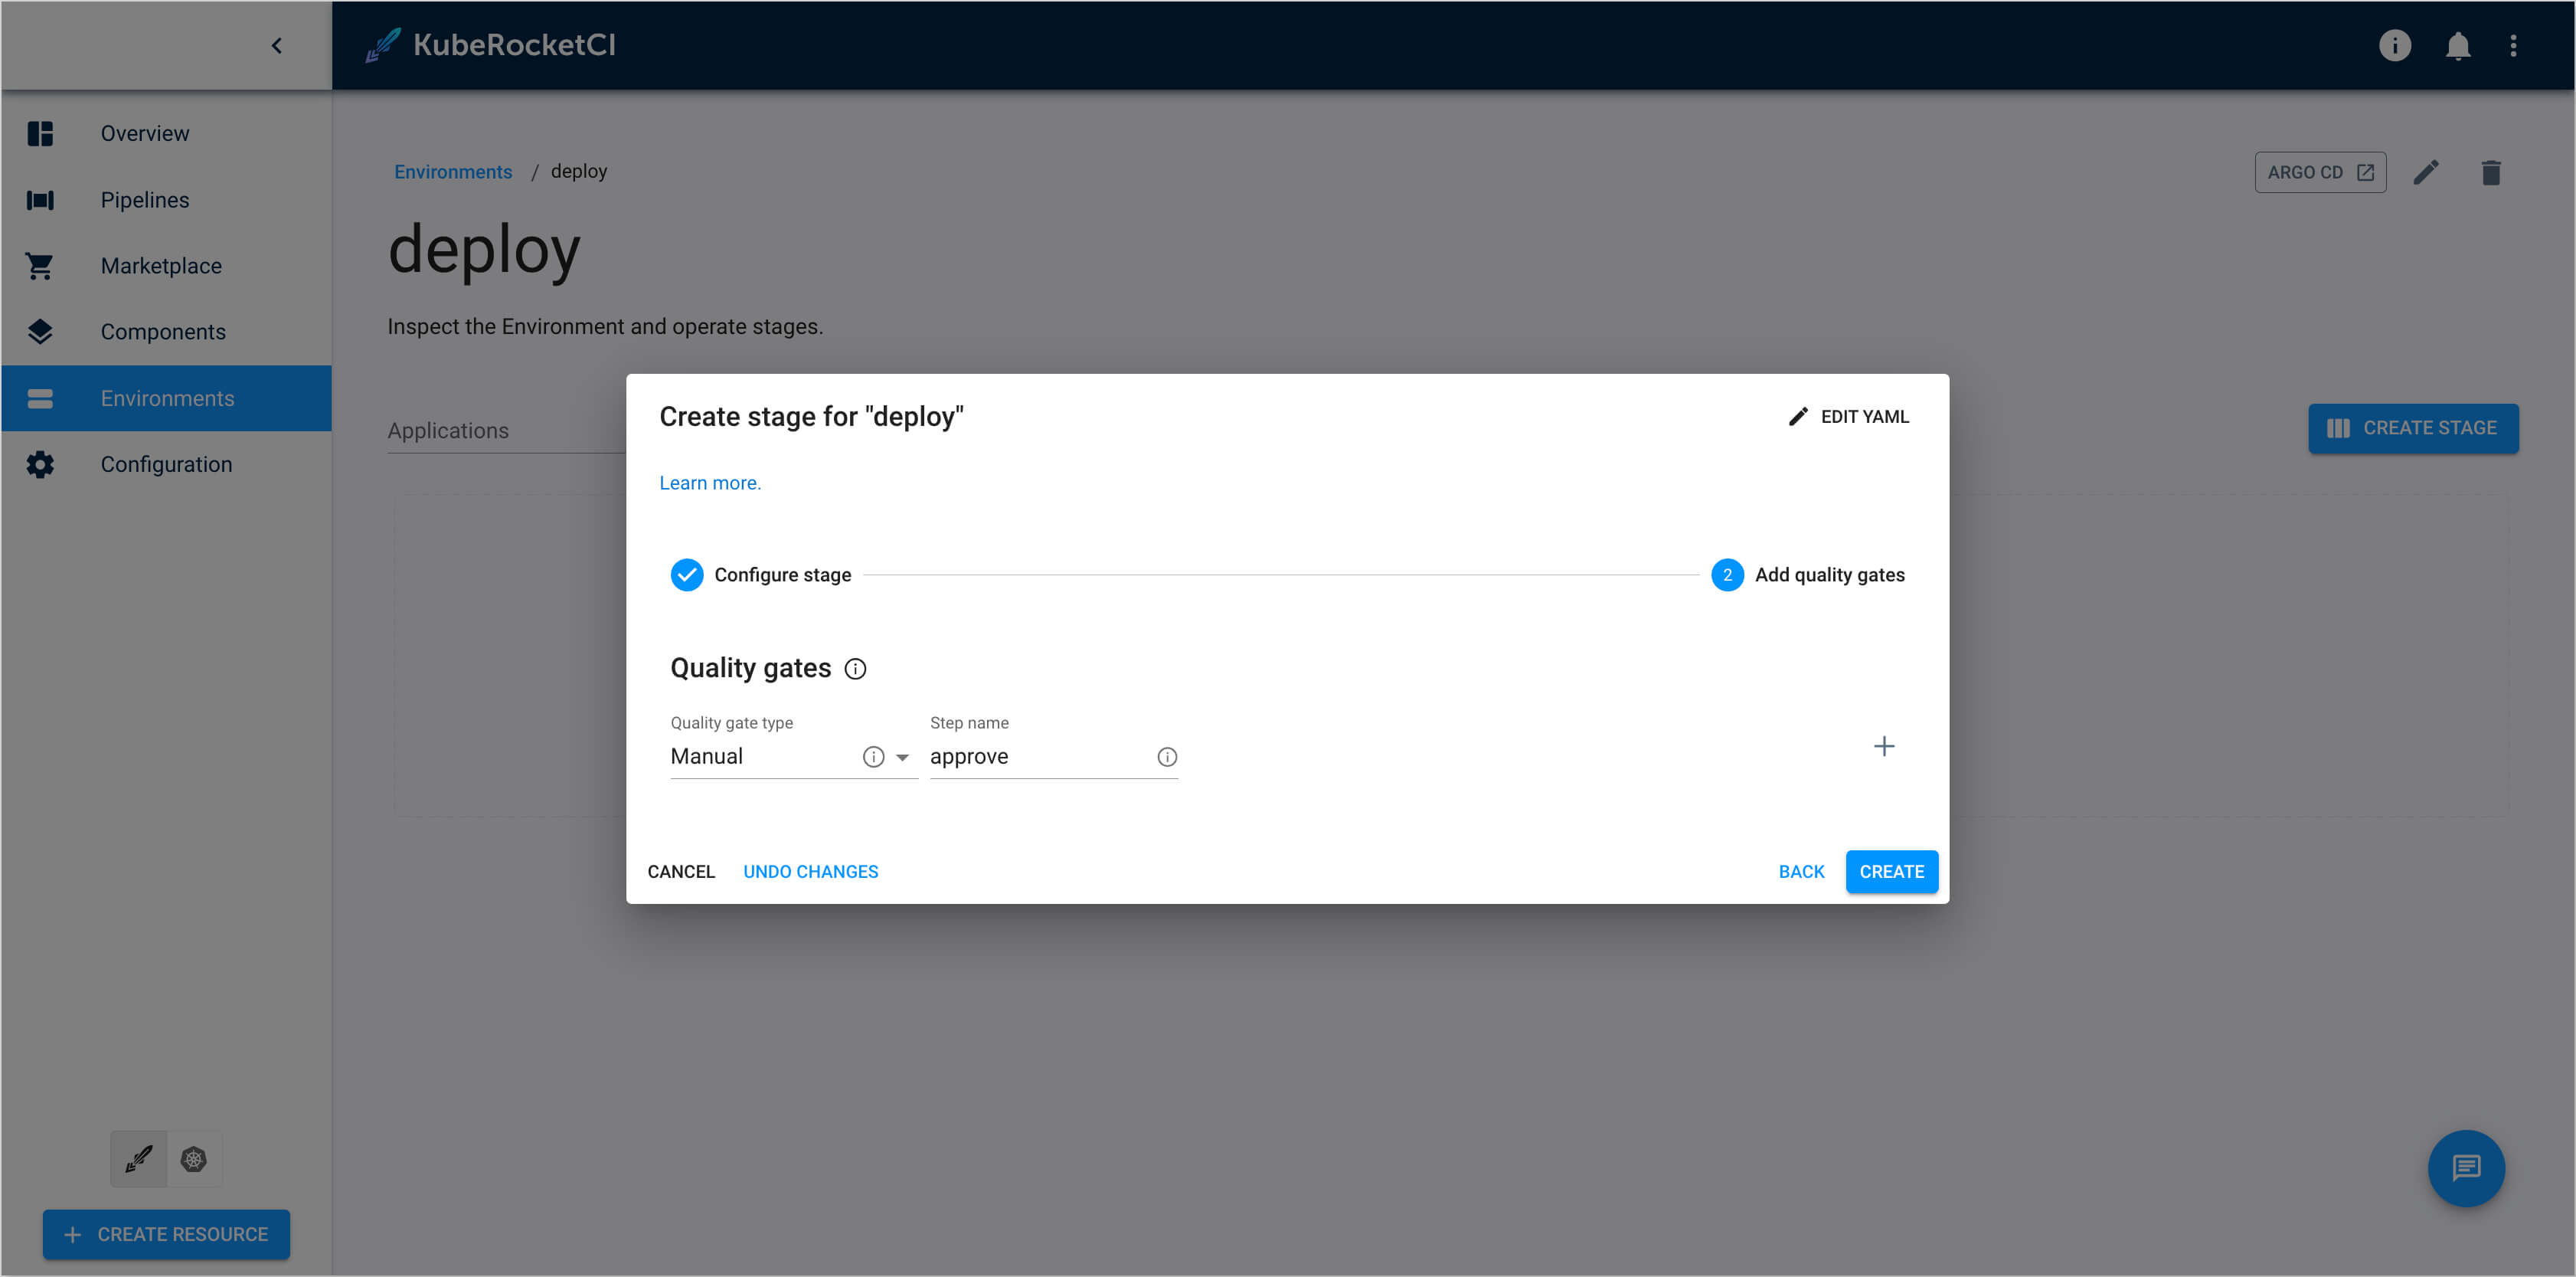Click the Environments navigation menu item
Image resolution: width=2576 pixels, height=1277 pixels.
[x=168, y=396]
